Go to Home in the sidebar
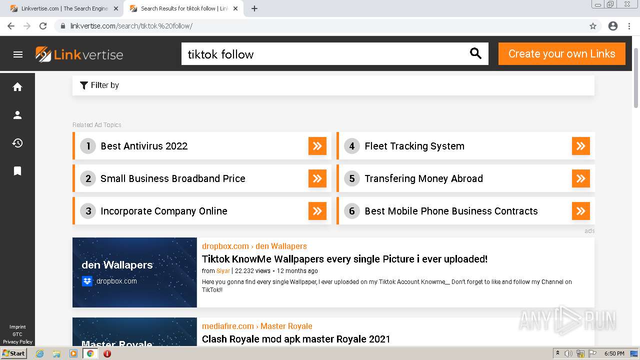 [x=17, y=87]
